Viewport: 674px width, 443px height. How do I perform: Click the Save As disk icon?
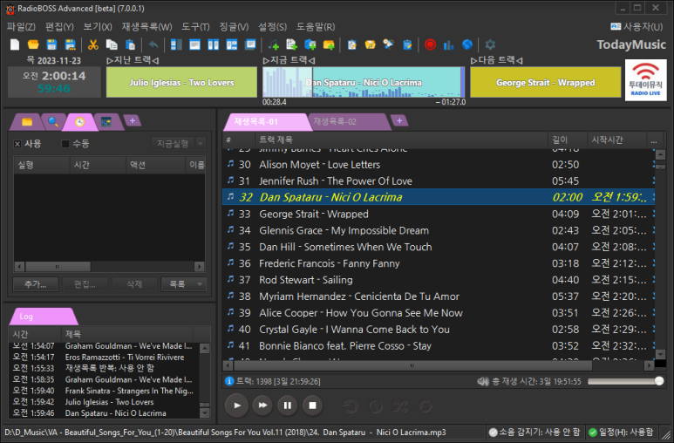[70, 44]
